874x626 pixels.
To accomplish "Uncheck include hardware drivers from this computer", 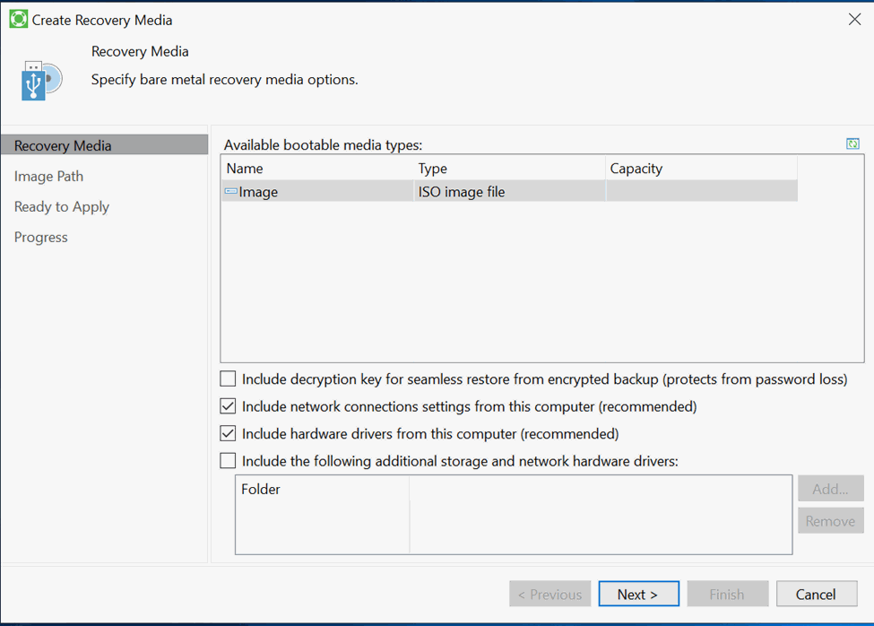I will click(x=228, y=434).
